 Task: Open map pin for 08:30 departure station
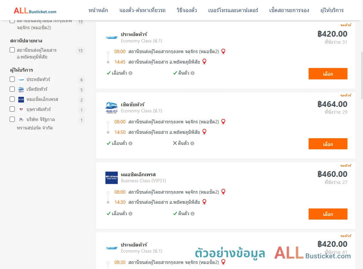coord(223,262)
